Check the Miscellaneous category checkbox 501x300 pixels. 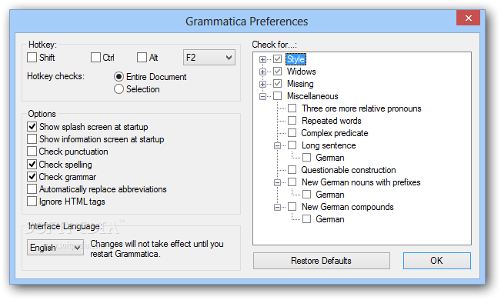coord(277,96)
